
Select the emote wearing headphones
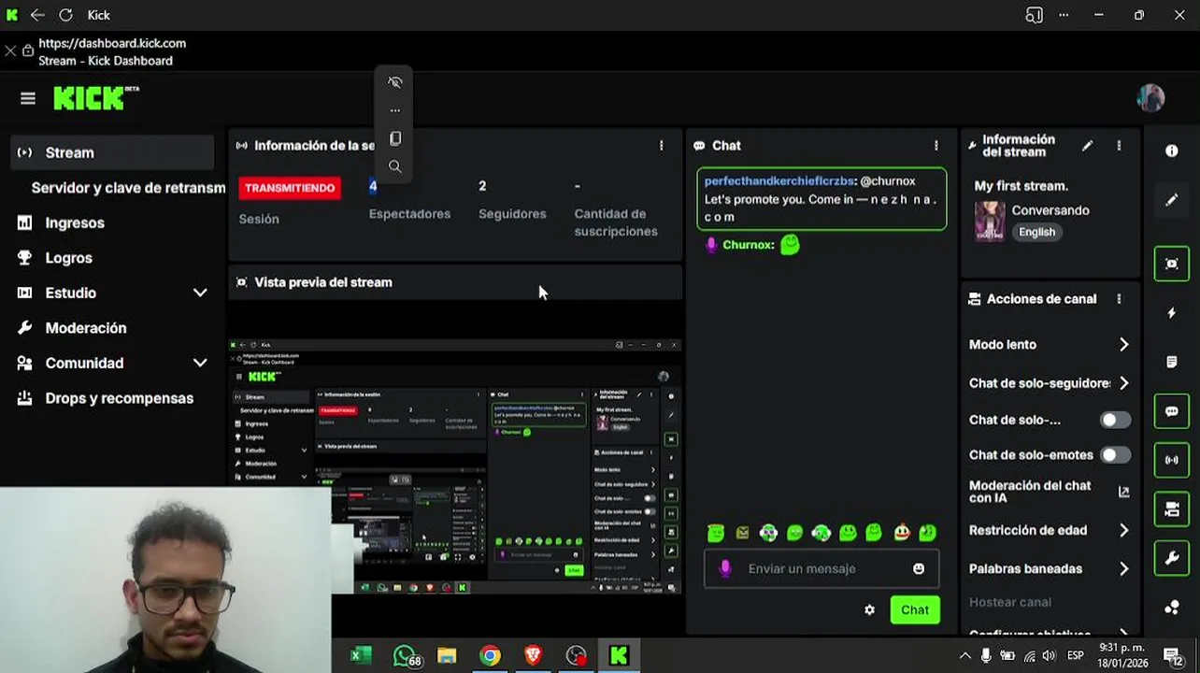click(x=821, y=533)
